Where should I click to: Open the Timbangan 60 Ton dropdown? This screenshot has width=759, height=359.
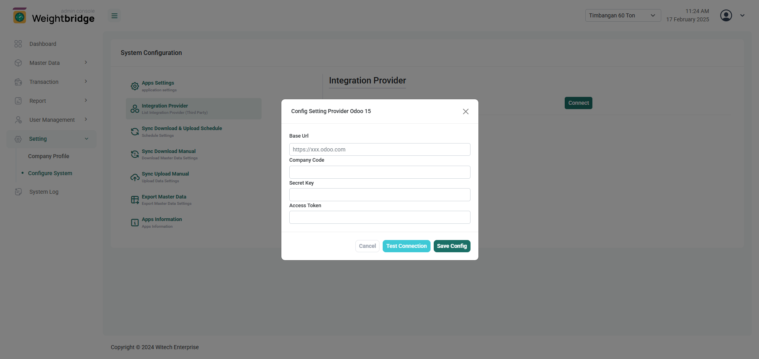pyautogui.click(x=622, y=15)
